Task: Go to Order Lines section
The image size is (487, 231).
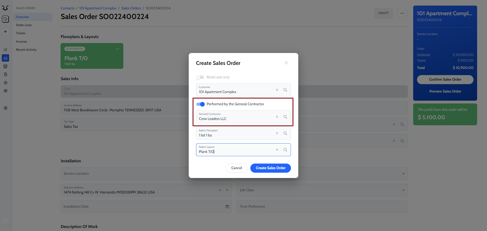Action: click(x=24, y=25)
